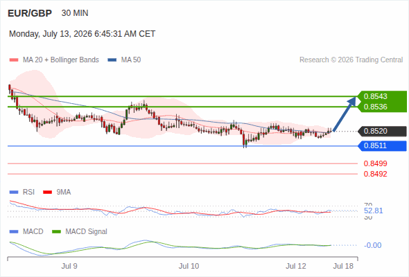Click the MA 20 + Bollinger Bands legend label
Image resolution: width=409 pixels, height=277 pixels.
pyautogui.click(x=61, y=60)
